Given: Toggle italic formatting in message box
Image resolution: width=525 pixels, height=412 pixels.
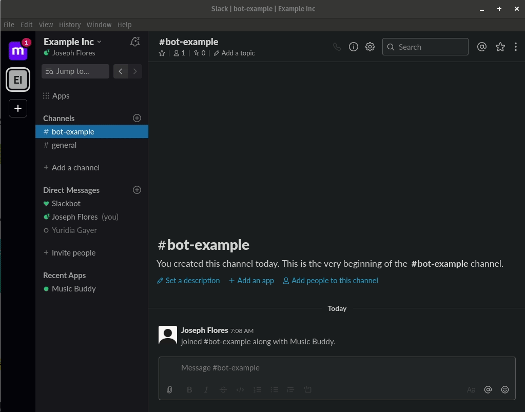Looking at the screenshot, I should pos(206,389).
